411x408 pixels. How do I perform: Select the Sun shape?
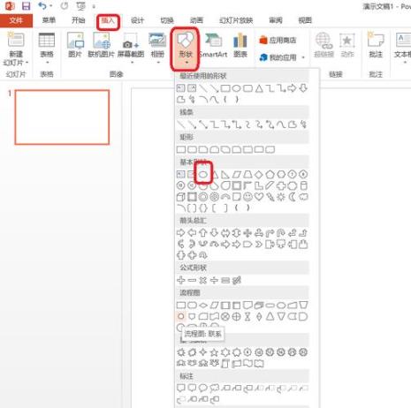click(x=281, y=197)
